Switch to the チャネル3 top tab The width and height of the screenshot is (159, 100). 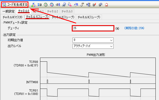67,11
